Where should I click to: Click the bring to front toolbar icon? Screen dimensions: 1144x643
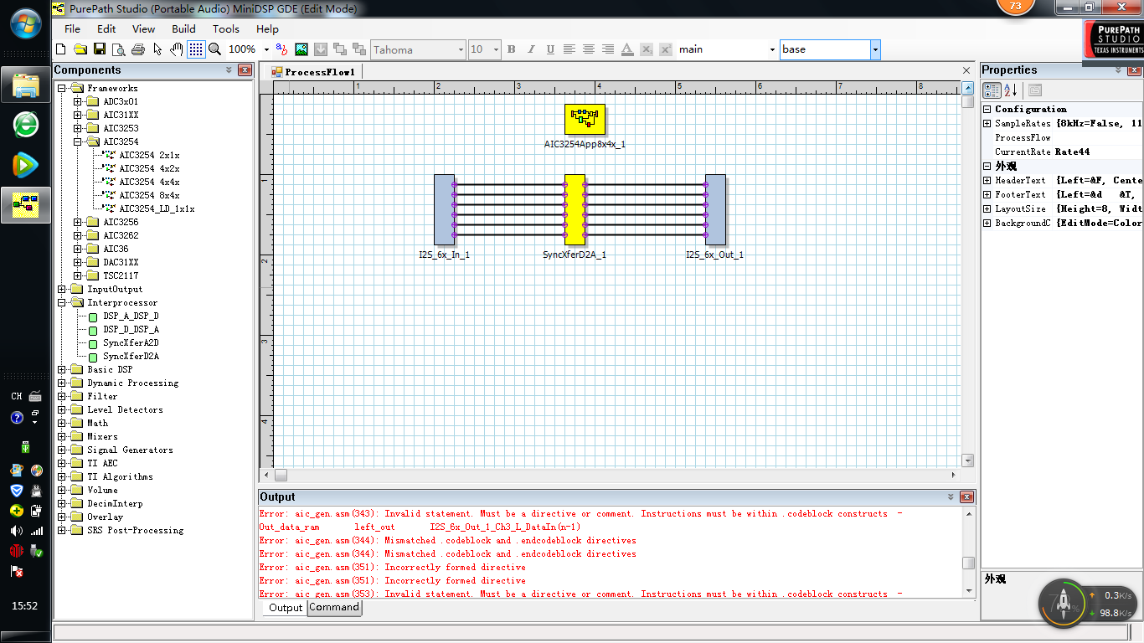point(340,49)
